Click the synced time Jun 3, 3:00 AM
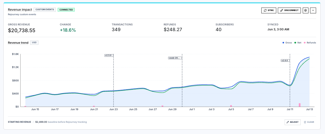Screen dimensions: 325x134 pos(278,29)
